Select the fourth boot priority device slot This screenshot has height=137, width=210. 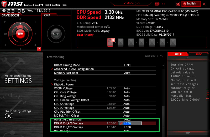click(x=141, y=42)
